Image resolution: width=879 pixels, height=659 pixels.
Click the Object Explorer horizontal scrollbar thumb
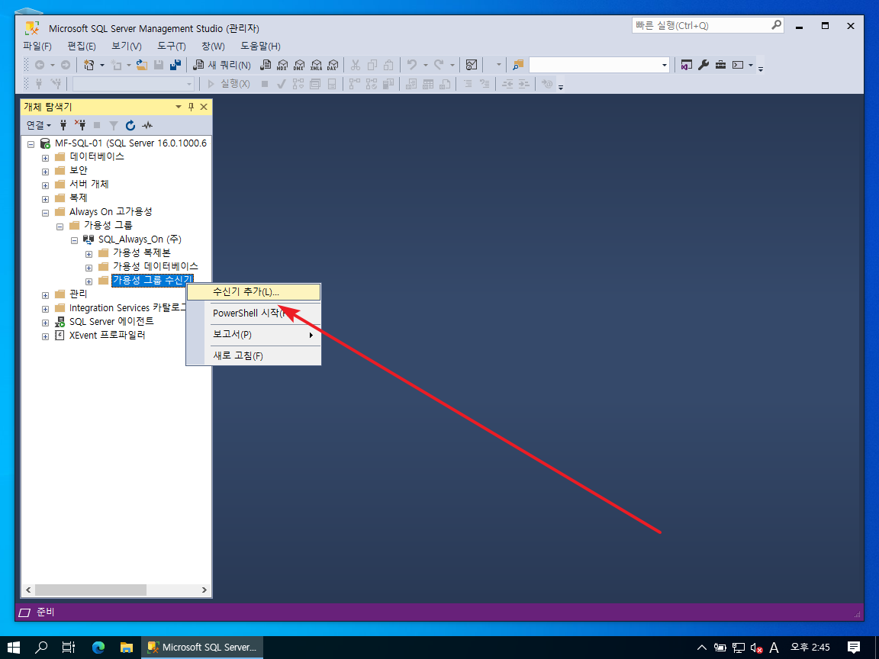[x=90, y=590]
